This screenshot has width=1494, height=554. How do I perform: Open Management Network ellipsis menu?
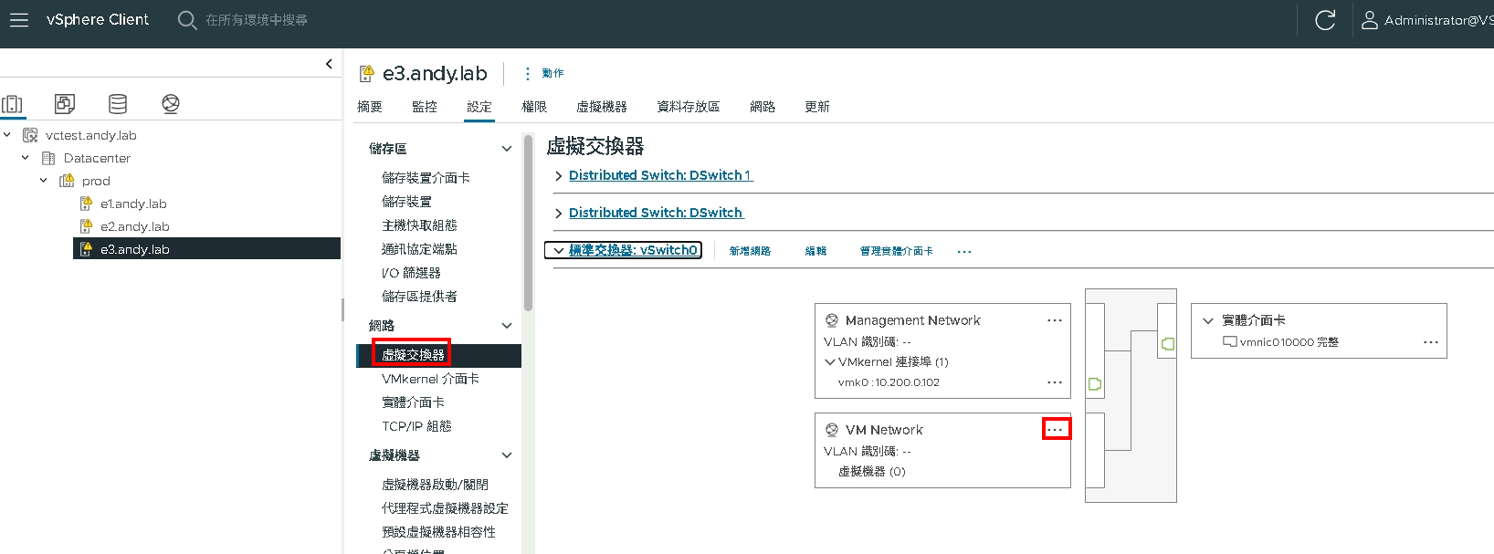pos(1055,320)
